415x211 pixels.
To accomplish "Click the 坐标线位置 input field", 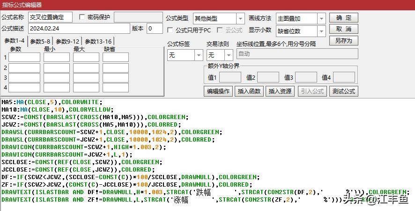I will point(297,54).
